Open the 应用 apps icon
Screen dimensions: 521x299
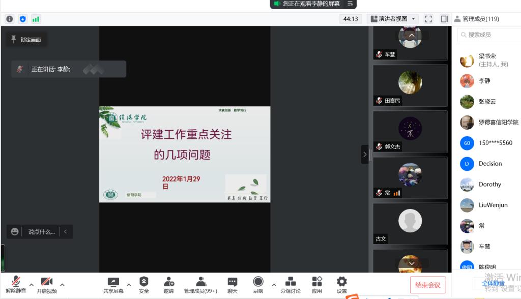tap(317, 285)
